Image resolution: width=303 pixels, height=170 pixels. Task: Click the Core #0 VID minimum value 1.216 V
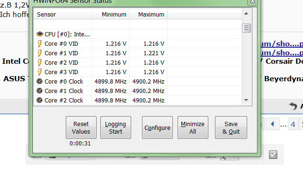tap(116, 44)
